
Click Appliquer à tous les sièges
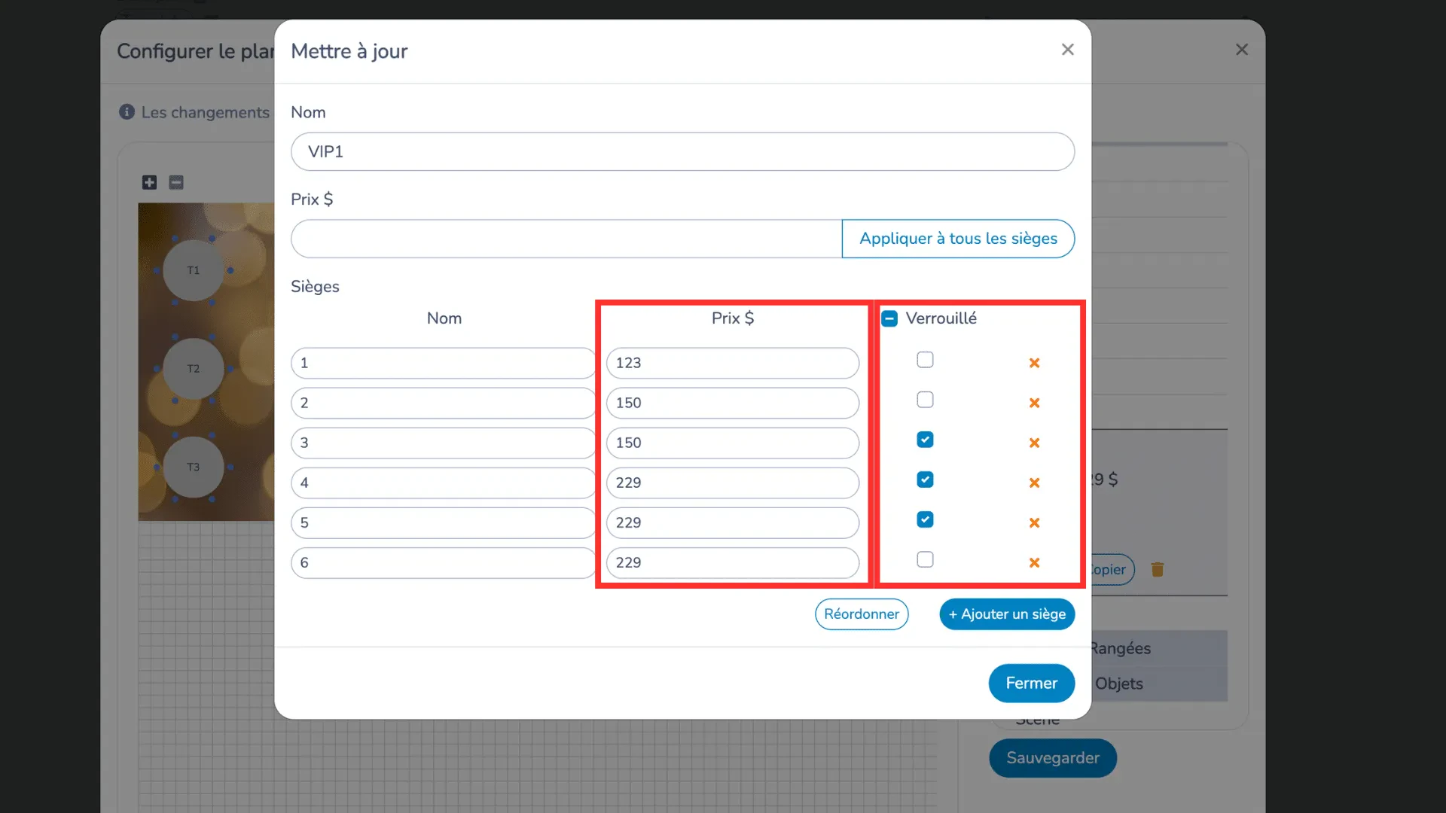958,239
